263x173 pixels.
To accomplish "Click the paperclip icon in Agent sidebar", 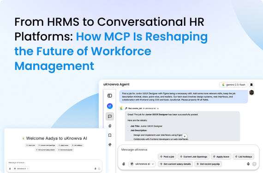I will tap(110, 126).
